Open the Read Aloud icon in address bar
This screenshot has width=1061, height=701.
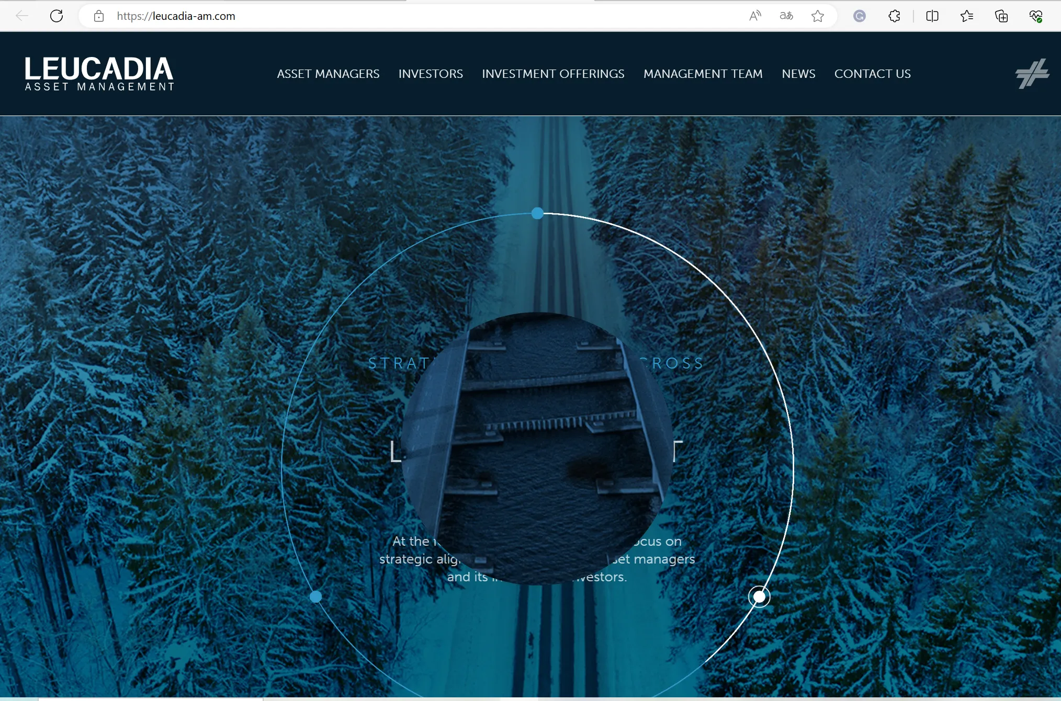[x=755, y=16]
